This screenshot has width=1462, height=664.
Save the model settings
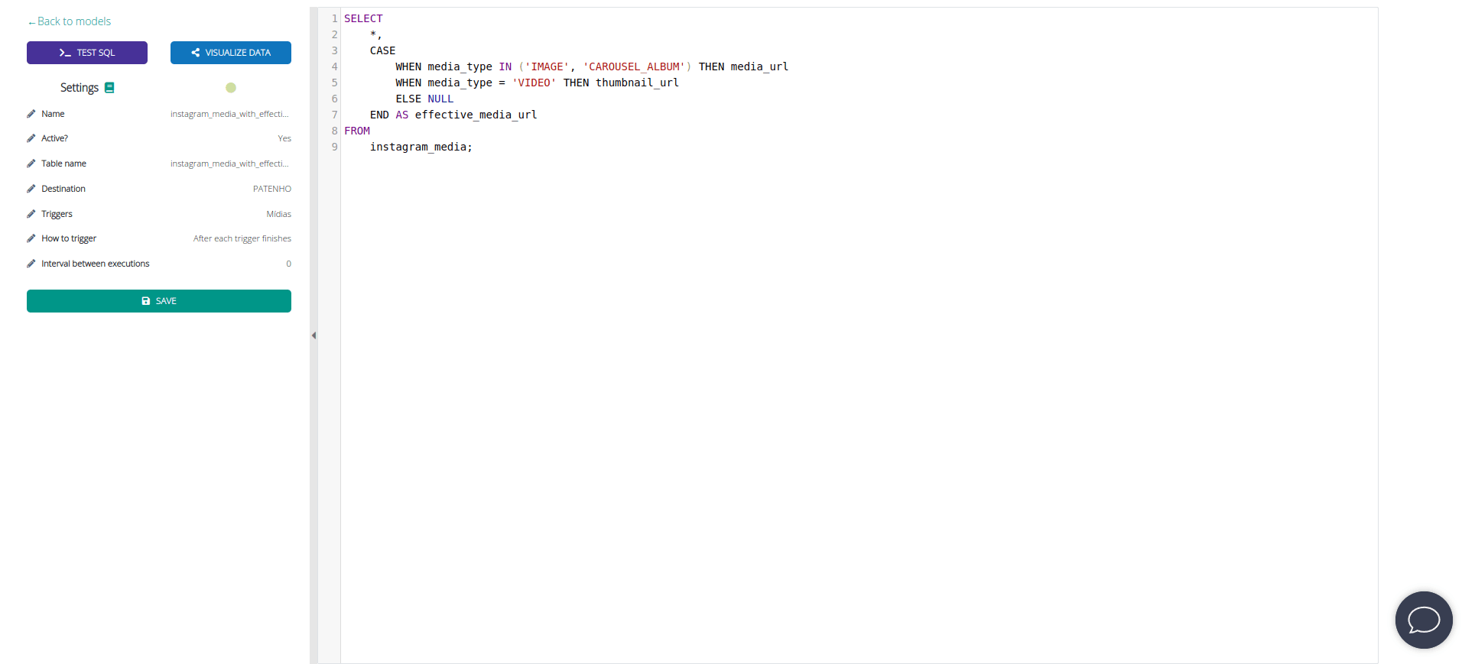pyautogui.click(x=159, y=301)
